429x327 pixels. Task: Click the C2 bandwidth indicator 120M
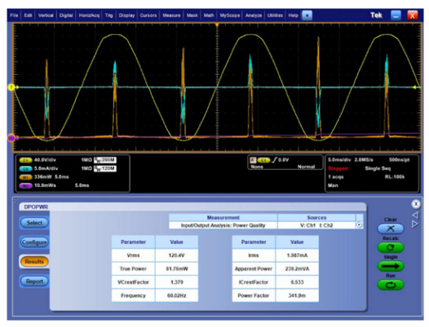coord(105,168)
